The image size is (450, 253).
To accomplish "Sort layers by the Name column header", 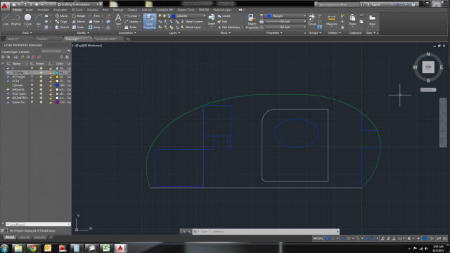I will pos(16,64).
